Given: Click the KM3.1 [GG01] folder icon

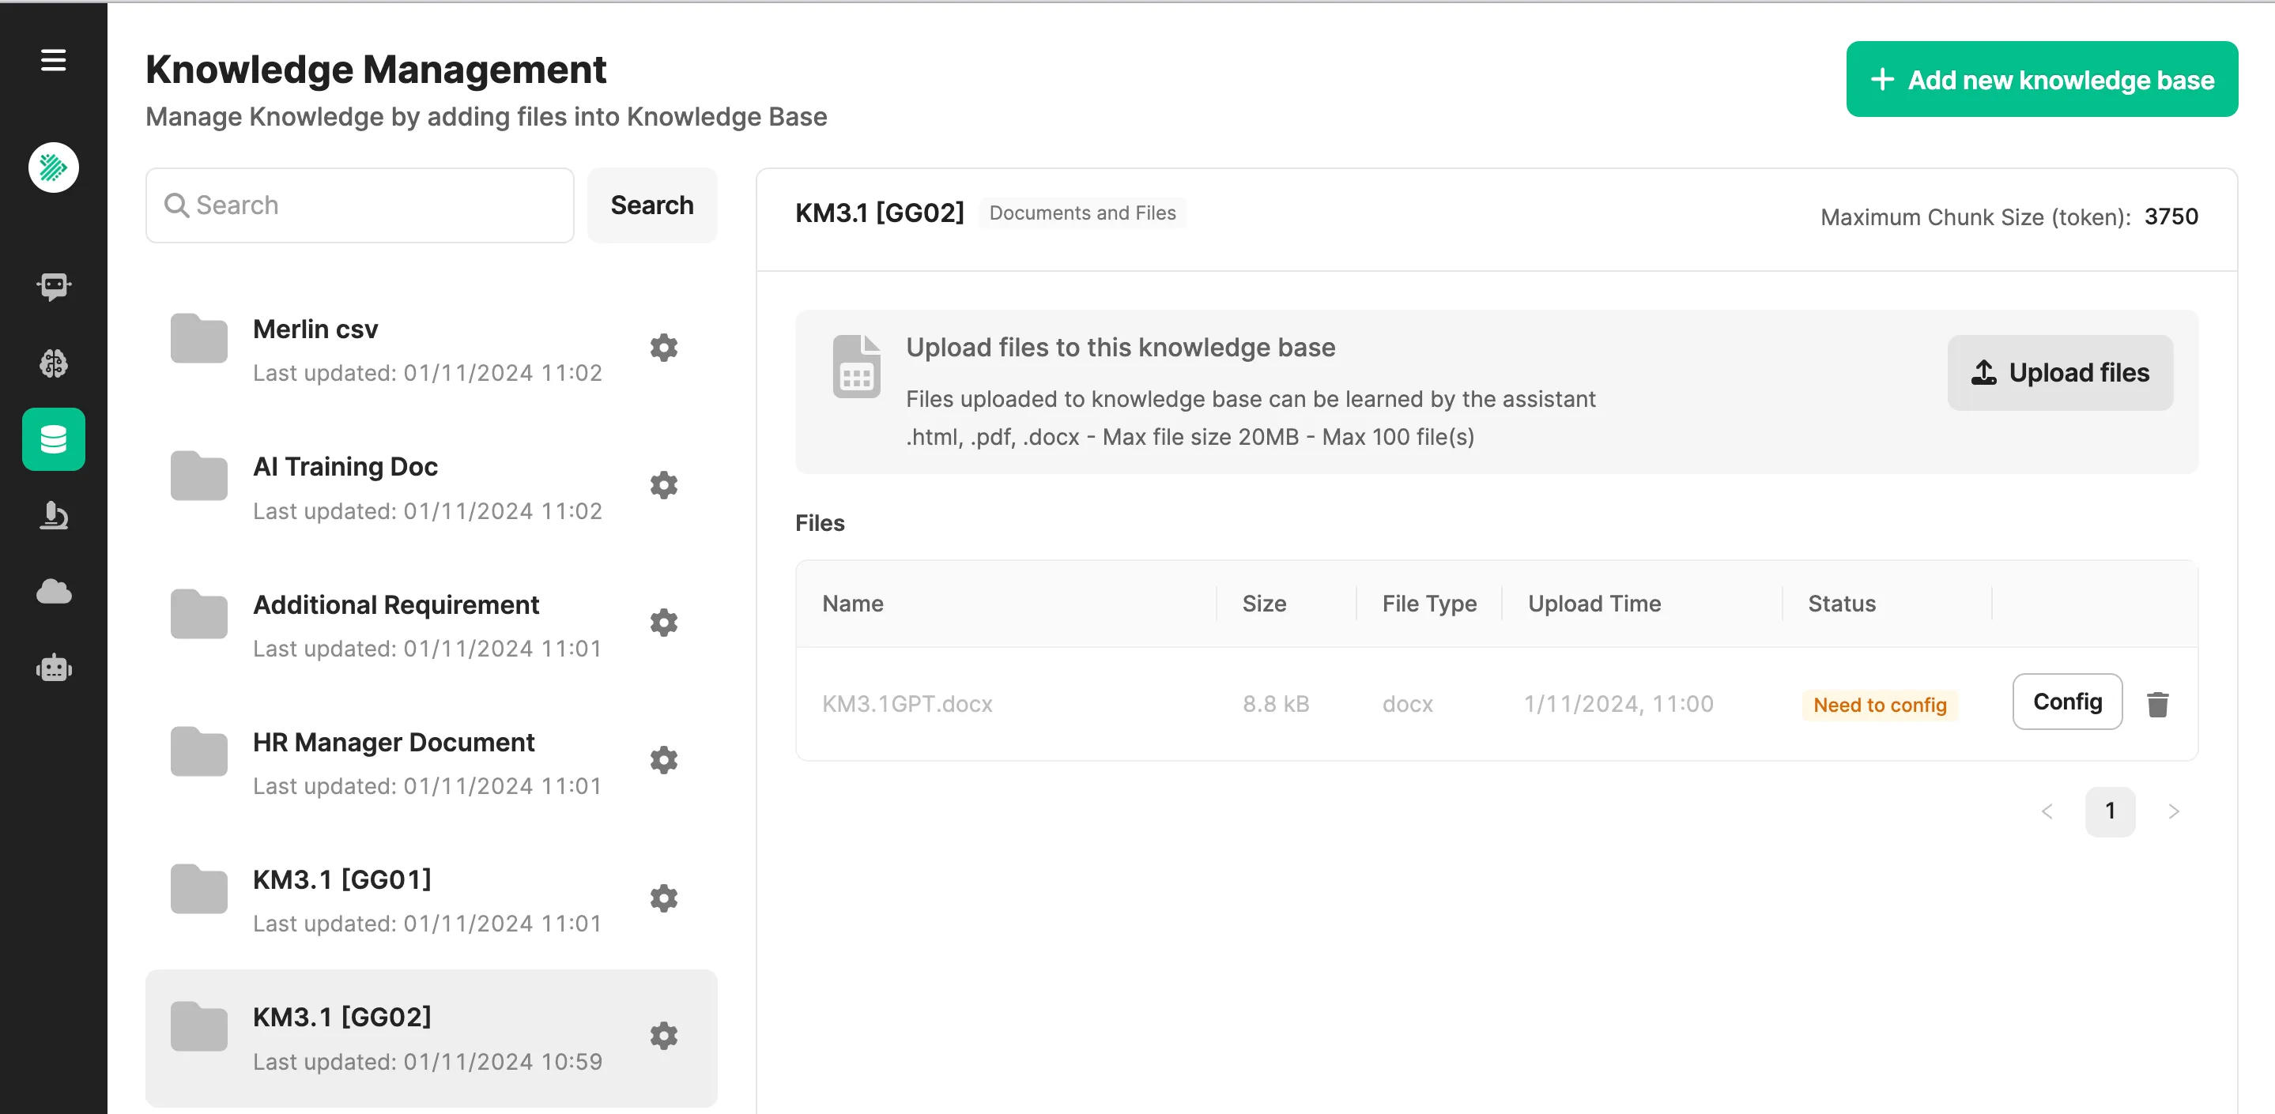Looking at the screenshot, I should tap(198, 889).
